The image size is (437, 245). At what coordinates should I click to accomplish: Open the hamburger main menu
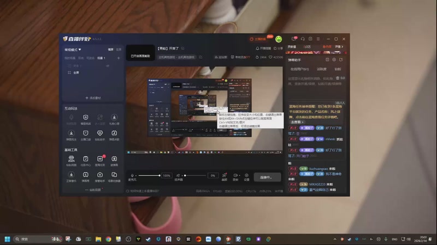click(x=318, y=39)
